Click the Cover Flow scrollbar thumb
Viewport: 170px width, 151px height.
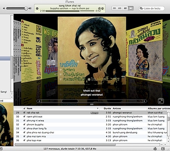70,101
